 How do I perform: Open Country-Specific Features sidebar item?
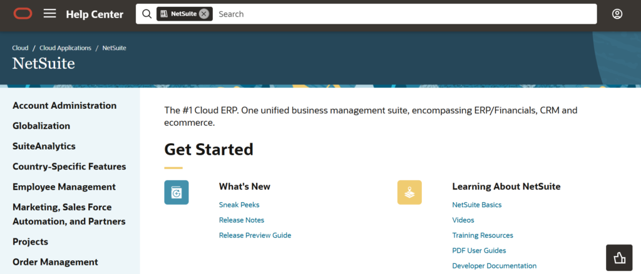69,166
